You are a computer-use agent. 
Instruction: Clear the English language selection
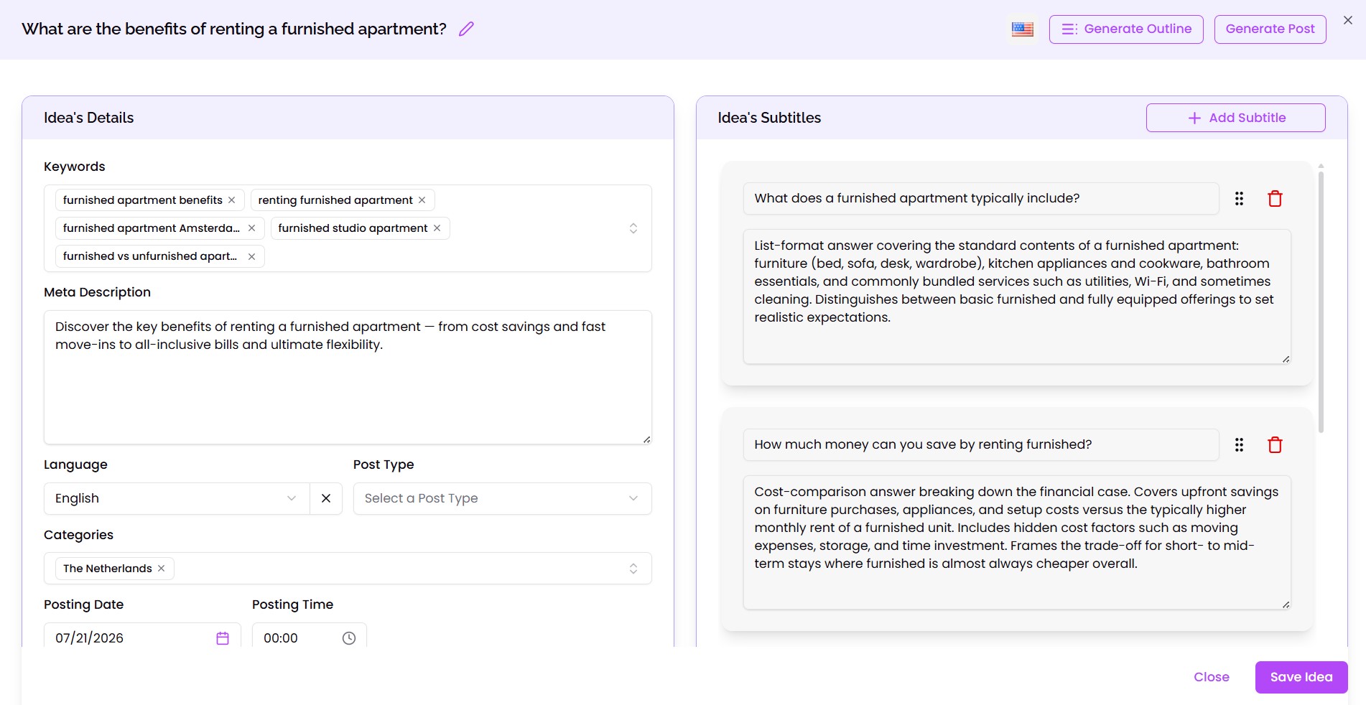tap(326, 498)
